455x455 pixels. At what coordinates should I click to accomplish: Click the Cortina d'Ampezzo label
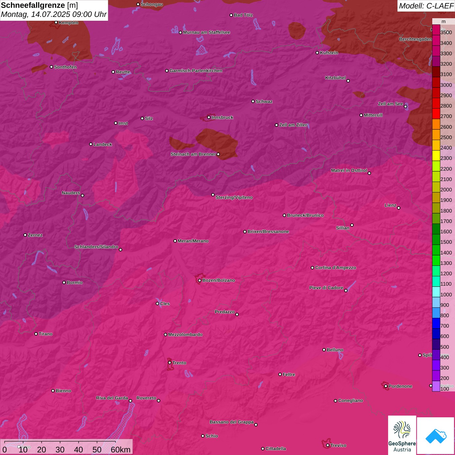[x=336, y=267]
